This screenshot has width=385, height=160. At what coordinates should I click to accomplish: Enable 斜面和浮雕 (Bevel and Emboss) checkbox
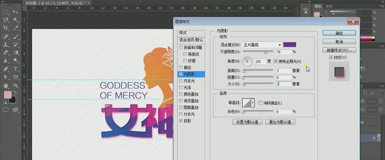coord(181,48)
